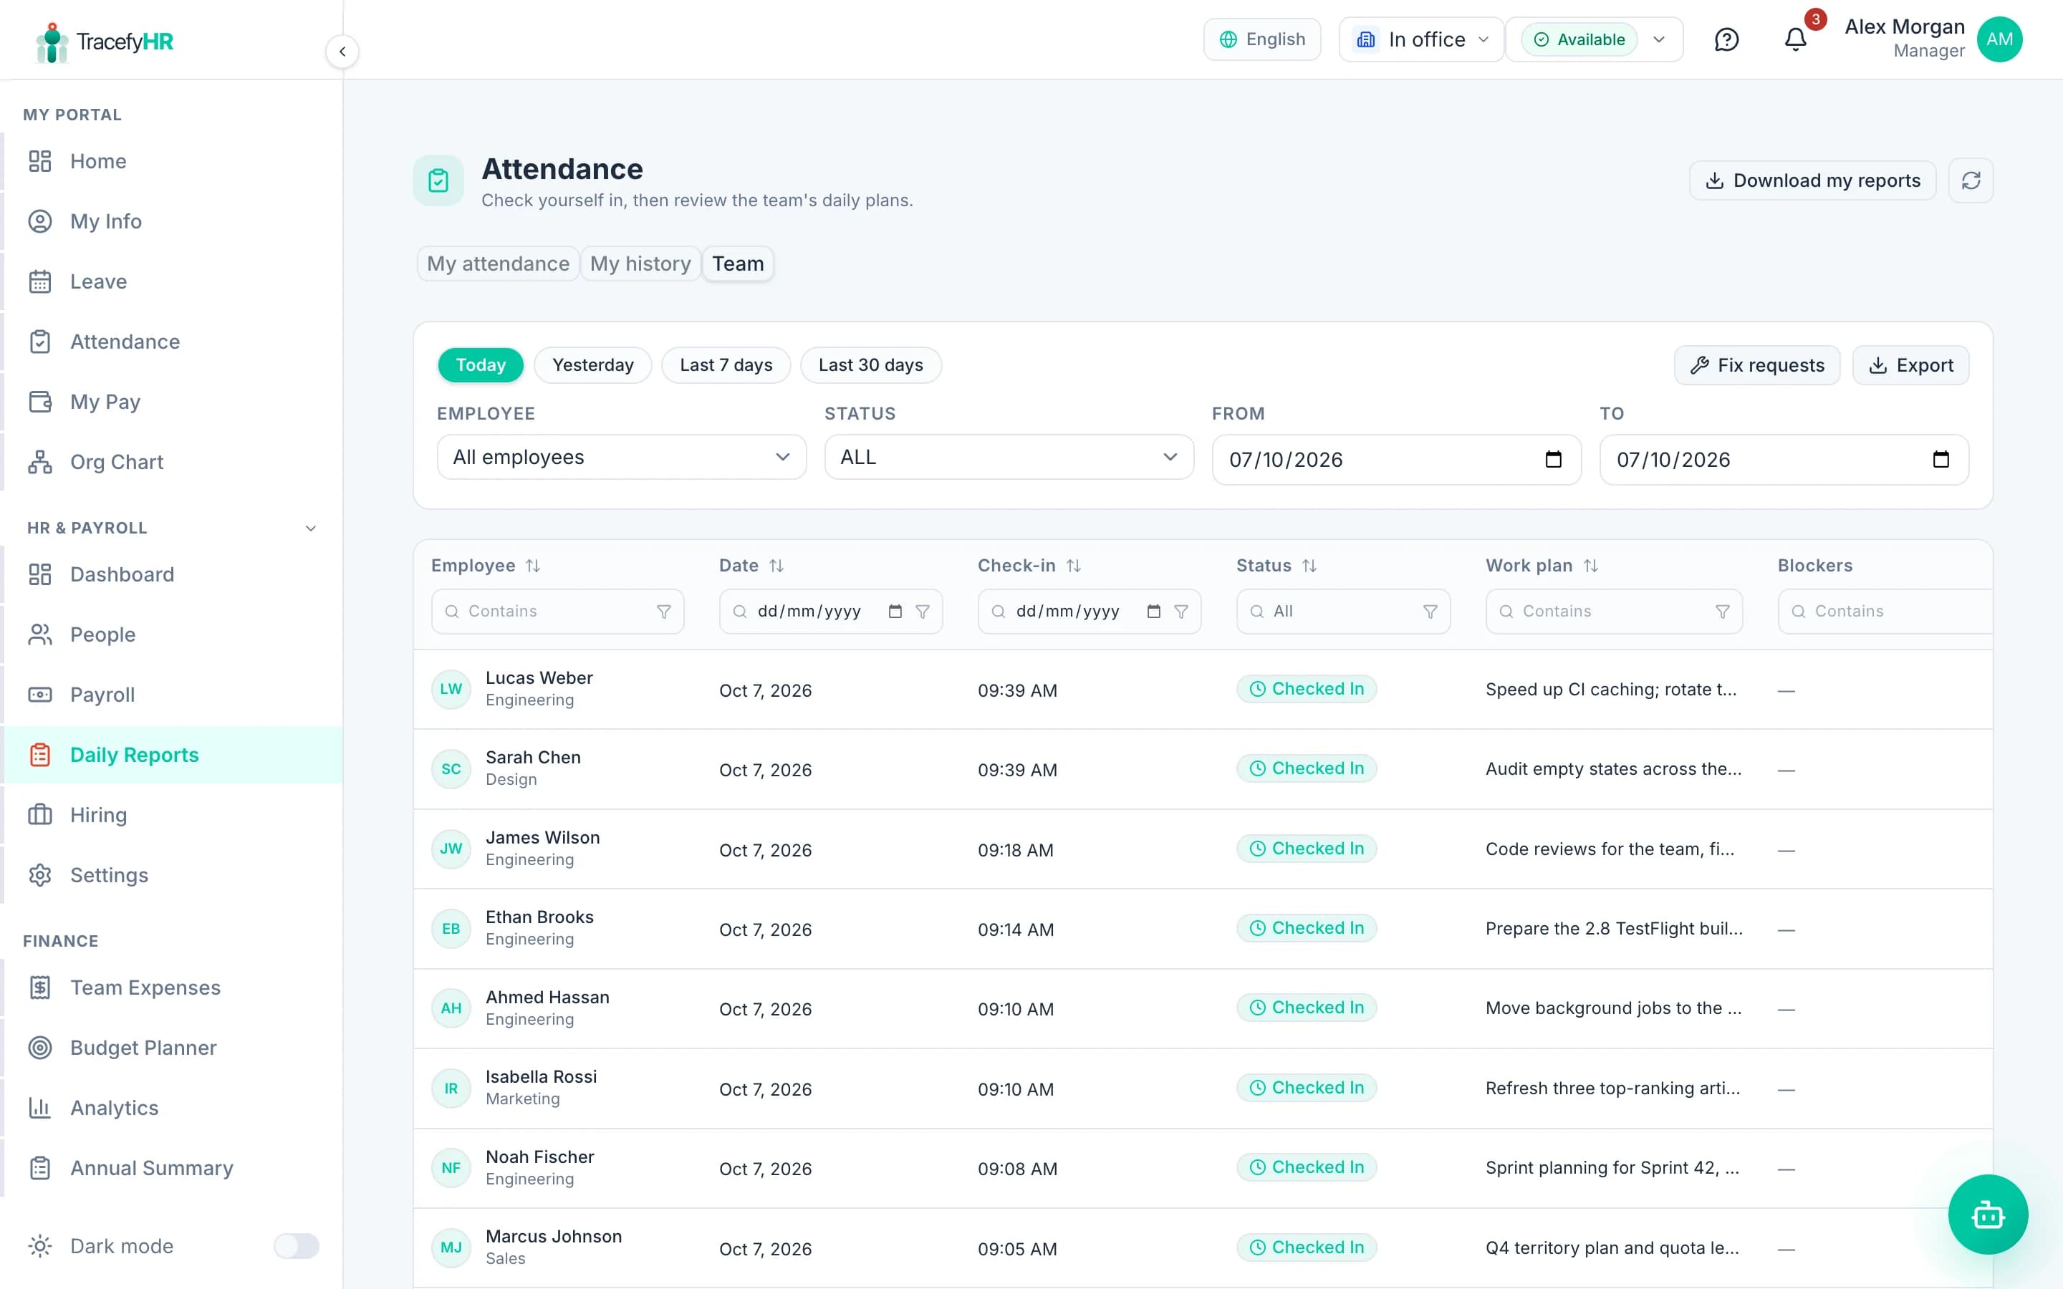Screen dimensions: 2063x1289
Task: Sort by the Status column
Action: tap(1309, 566)
